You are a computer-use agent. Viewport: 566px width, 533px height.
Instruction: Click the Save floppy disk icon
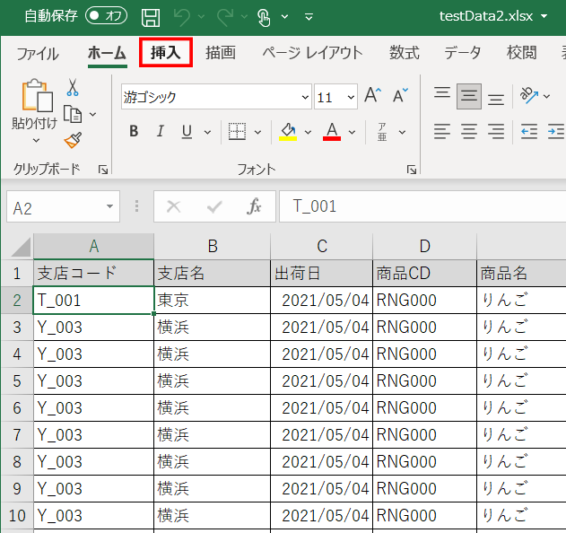click(x=151, y=16)
